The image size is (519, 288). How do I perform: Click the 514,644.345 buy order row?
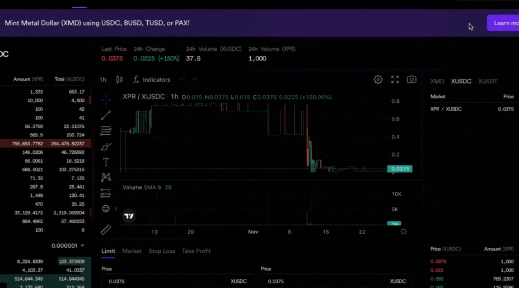[45, 278]
